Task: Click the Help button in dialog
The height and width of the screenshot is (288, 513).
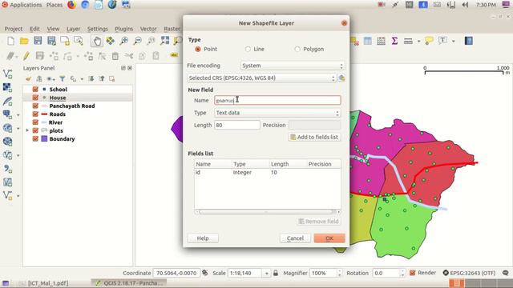Action: 203,238
